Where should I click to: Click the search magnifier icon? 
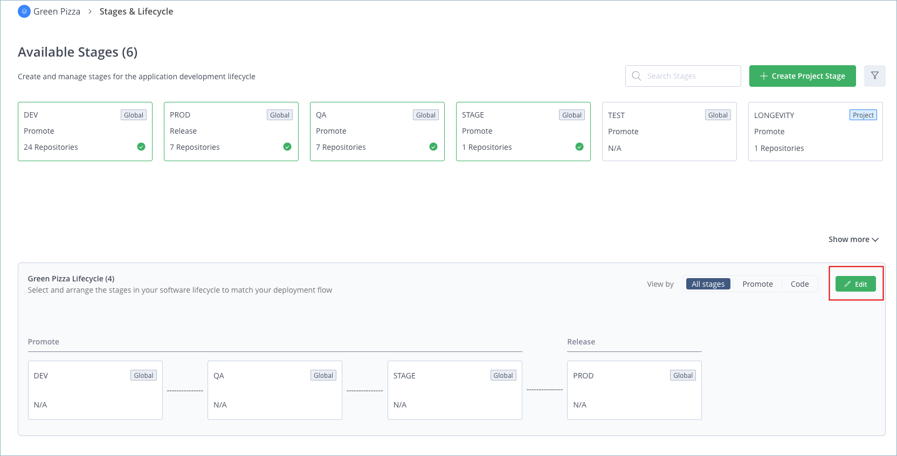point(637,76)
